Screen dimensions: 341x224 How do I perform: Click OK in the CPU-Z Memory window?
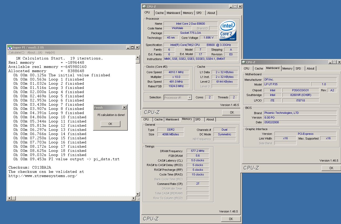[231, 219]
